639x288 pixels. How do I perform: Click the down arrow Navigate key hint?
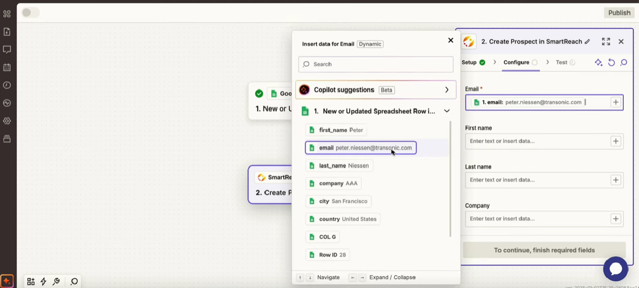[x=310, y=277]
